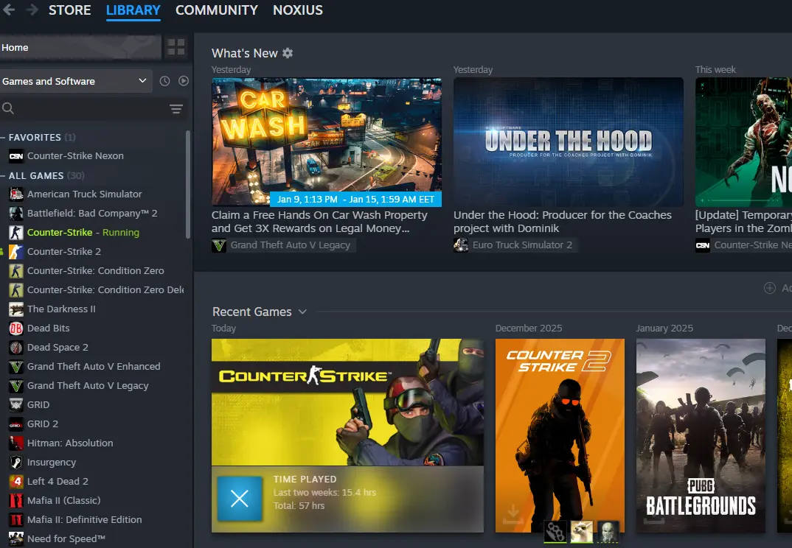This screenshot has height=548, width=792.
Task: Open the STORE tab
Action: tap(70, 10)
